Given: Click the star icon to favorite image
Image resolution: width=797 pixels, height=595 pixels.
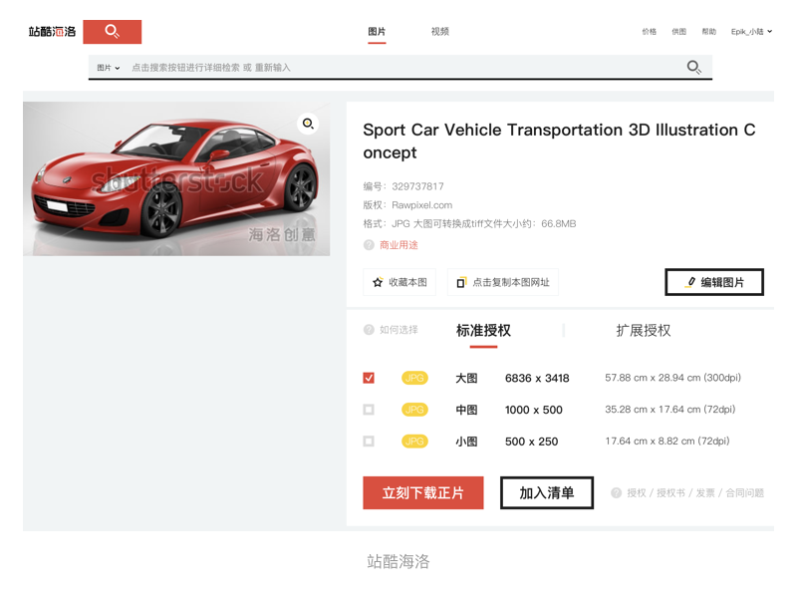Looking at the screenshot, I should coord(378,282).
